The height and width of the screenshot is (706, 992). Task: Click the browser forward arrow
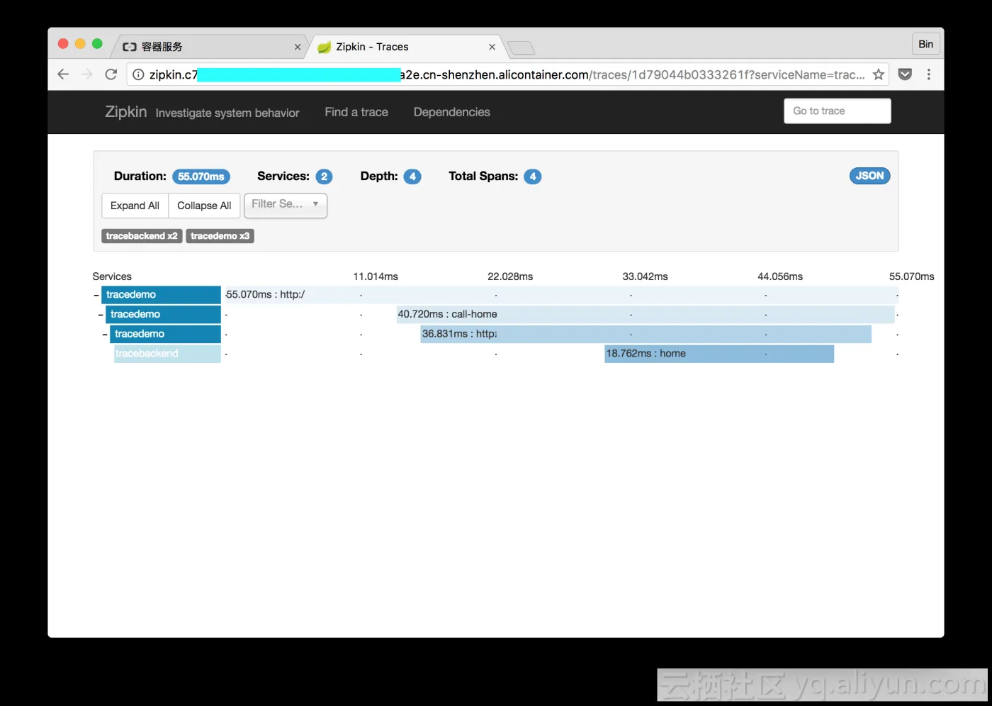pos(87,74)
